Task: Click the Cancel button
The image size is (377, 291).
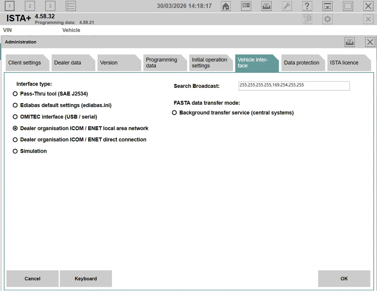Action: tap(32, 278)
